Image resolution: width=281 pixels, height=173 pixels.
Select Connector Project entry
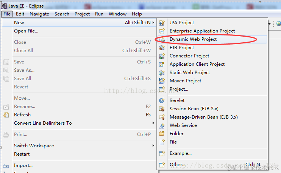(212, 56)
